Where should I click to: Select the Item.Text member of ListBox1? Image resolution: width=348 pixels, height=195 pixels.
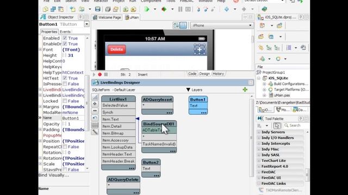coord(119,119)
